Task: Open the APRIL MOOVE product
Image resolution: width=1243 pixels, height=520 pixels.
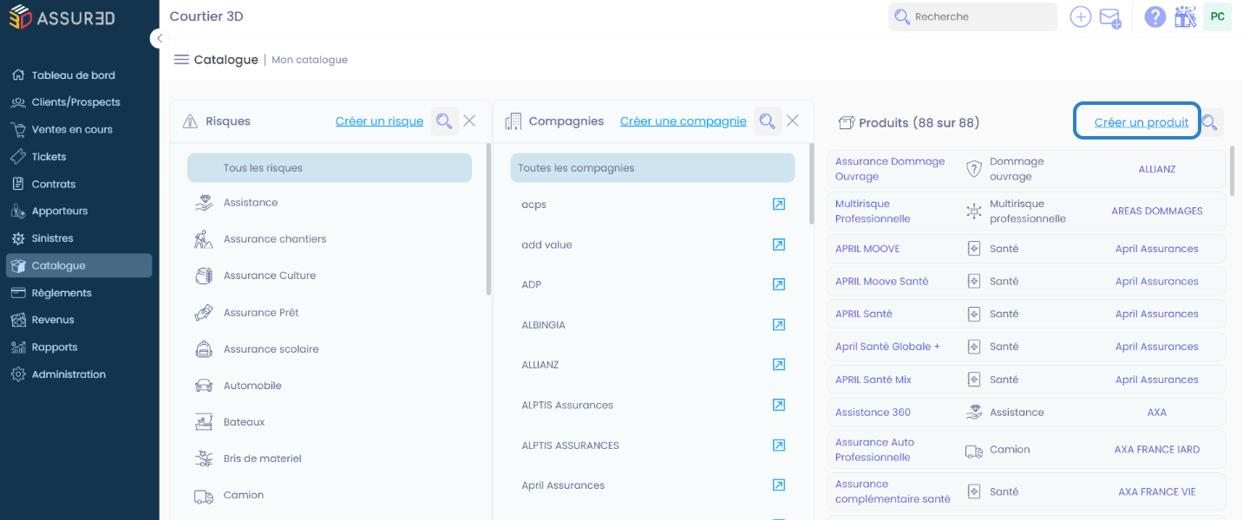Action: pyautogui.click(x=867, y=249)
